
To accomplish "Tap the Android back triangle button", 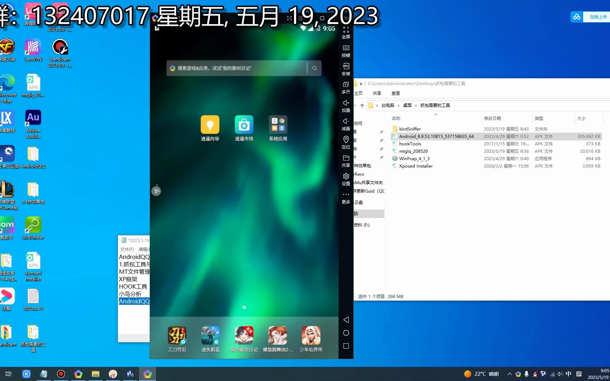I will (x=346, y=320).
